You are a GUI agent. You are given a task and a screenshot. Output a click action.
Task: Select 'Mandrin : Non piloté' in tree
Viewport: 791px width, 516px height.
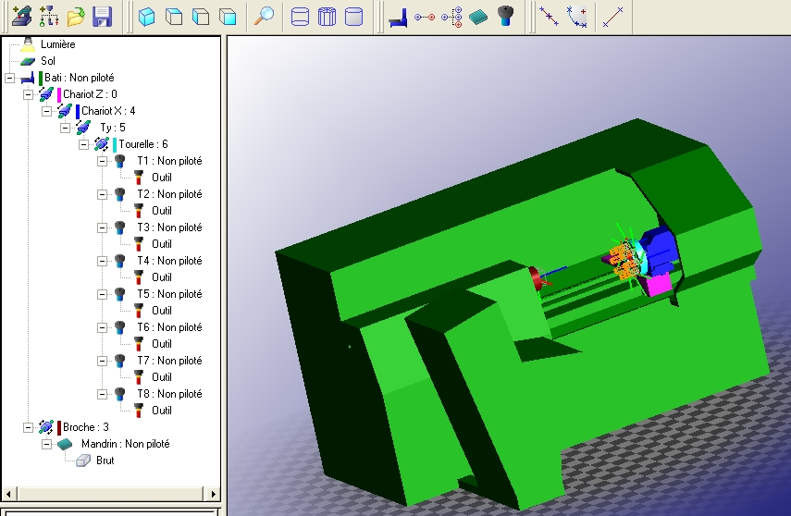[126, 444]
